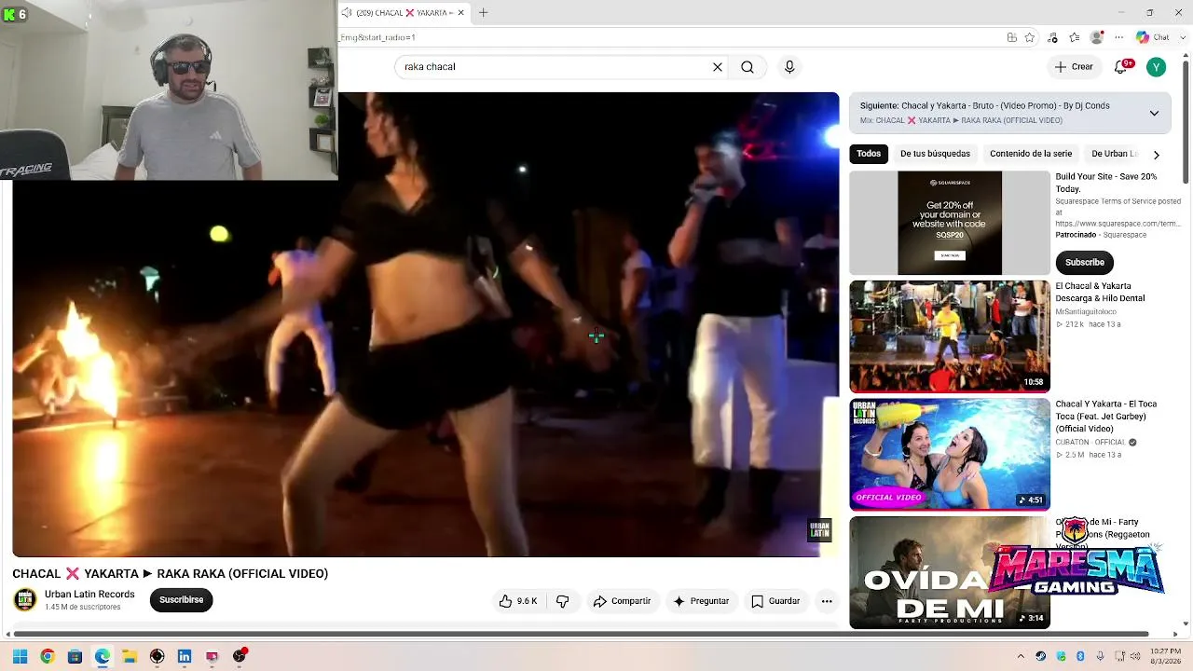Viewport: 1193px width, 671px height.
Task: Like the video with the thumbs-up button
Action: click(517, 601)
